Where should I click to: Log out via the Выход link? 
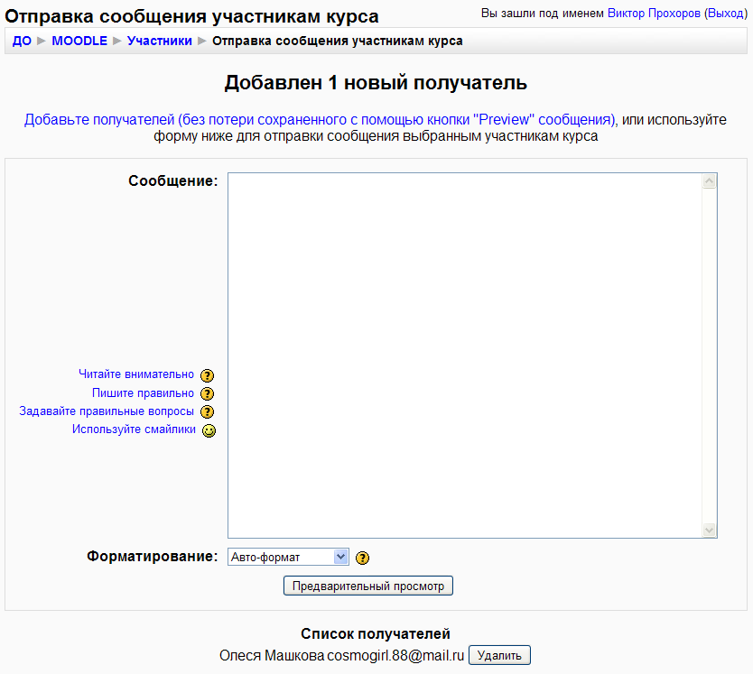click(x=726, y=14)
